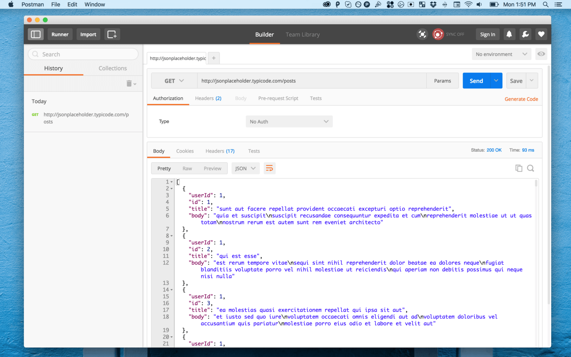
Task: Expand the No Auth type dropdown
Action: (289, 122)
